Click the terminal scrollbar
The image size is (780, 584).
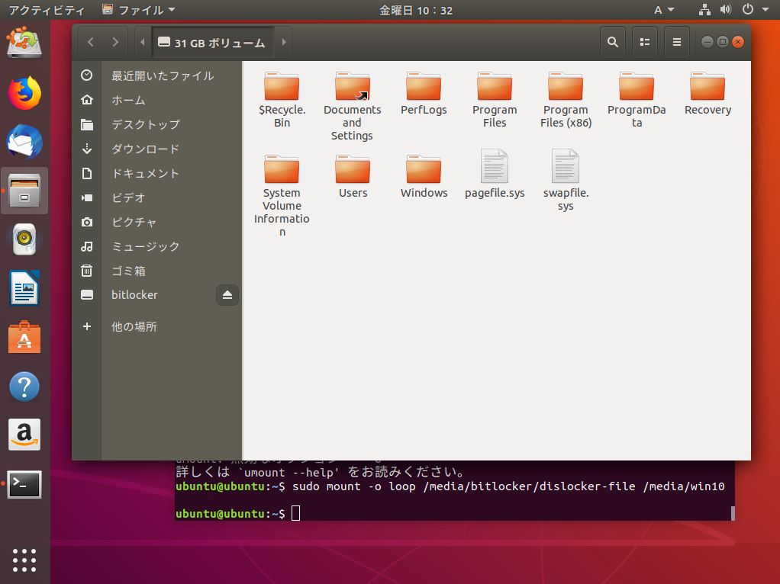click(733, 513)
